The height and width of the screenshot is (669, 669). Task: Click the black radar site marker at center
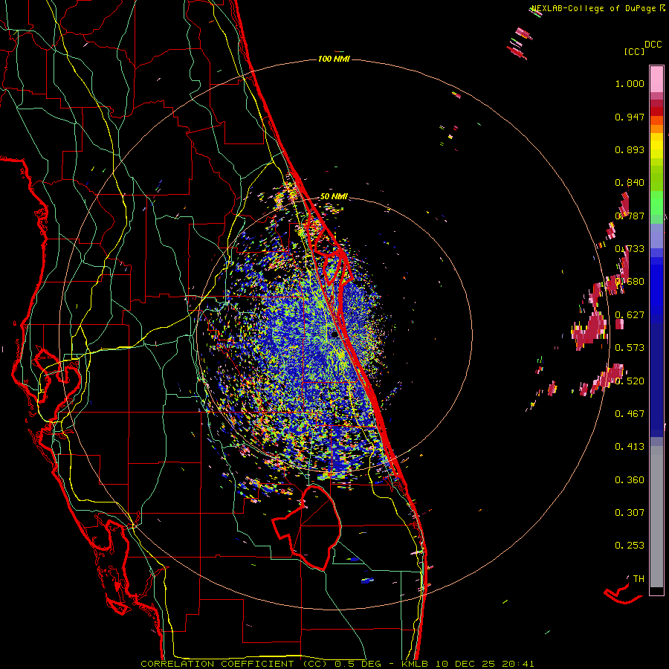click(x=334, y=334)
